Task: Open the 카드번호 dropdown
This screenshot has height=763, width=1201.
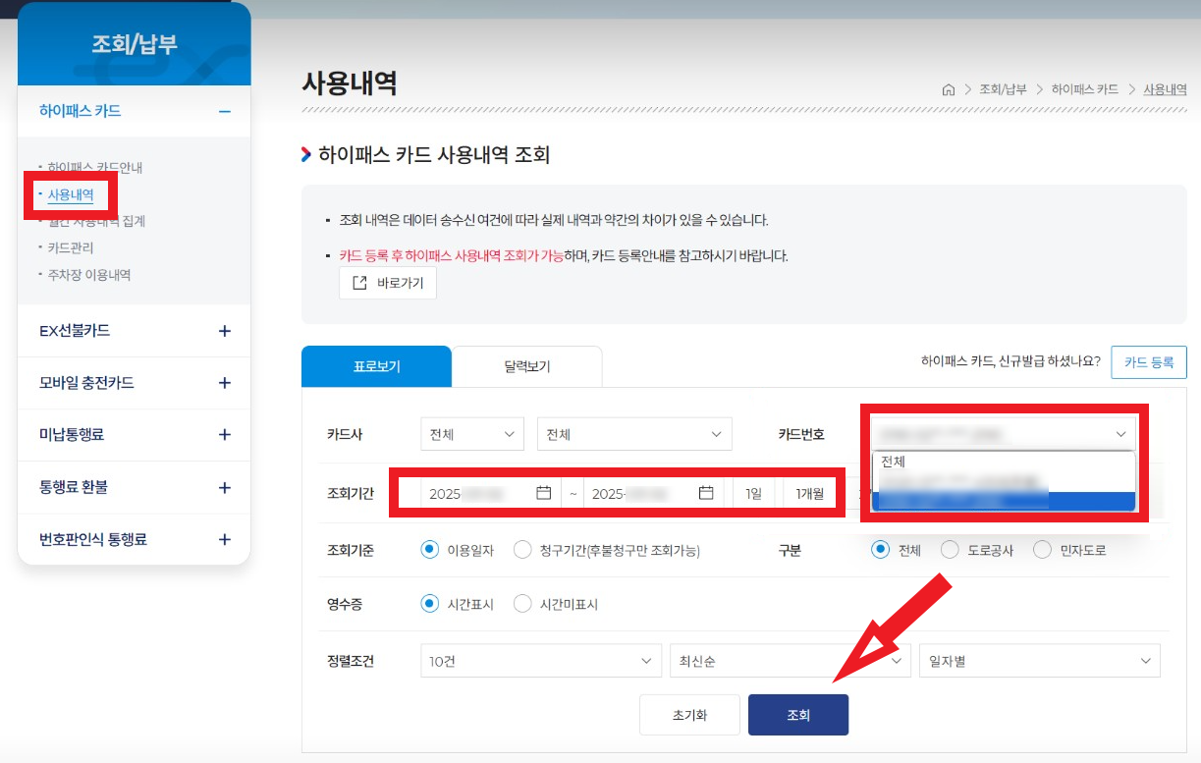Action: (1003, 433)
